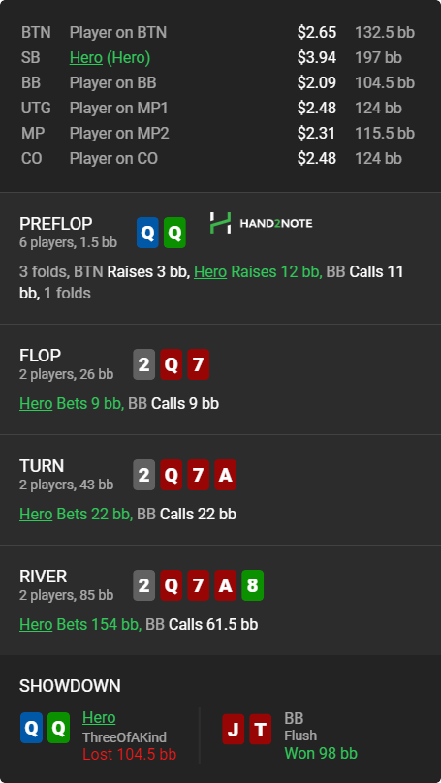Click the gray 2 card on the flop
This screenshot has height=783, width=441.
point(143,364)
